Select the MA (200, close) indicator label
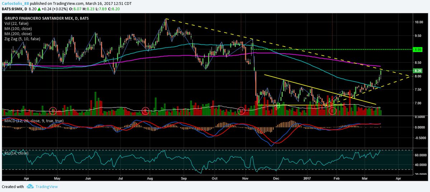The width and height of the screenshot is (430, 192). point(19,34)
